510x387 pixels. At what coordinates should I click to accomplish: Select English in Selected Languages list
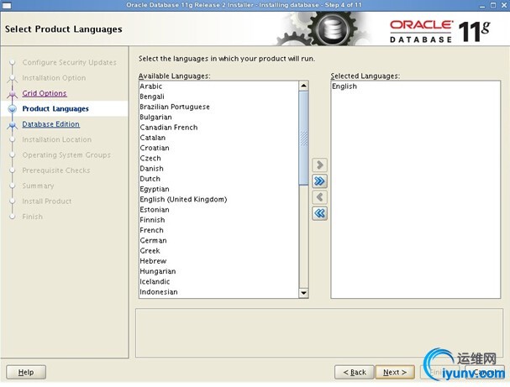415,86
